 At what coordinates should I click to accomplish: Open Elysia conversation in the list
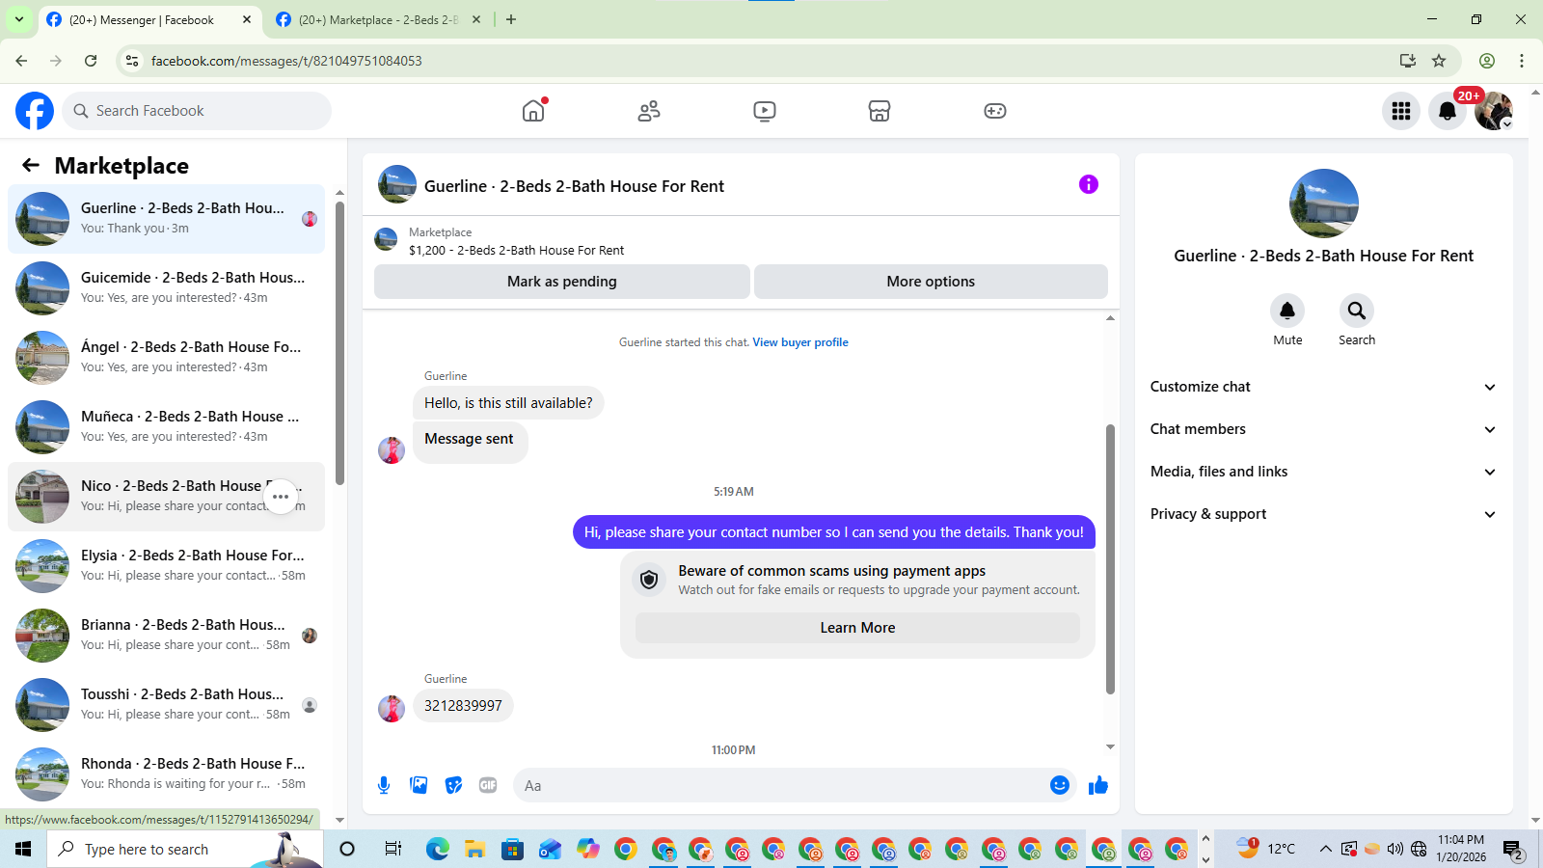(166, 566)
